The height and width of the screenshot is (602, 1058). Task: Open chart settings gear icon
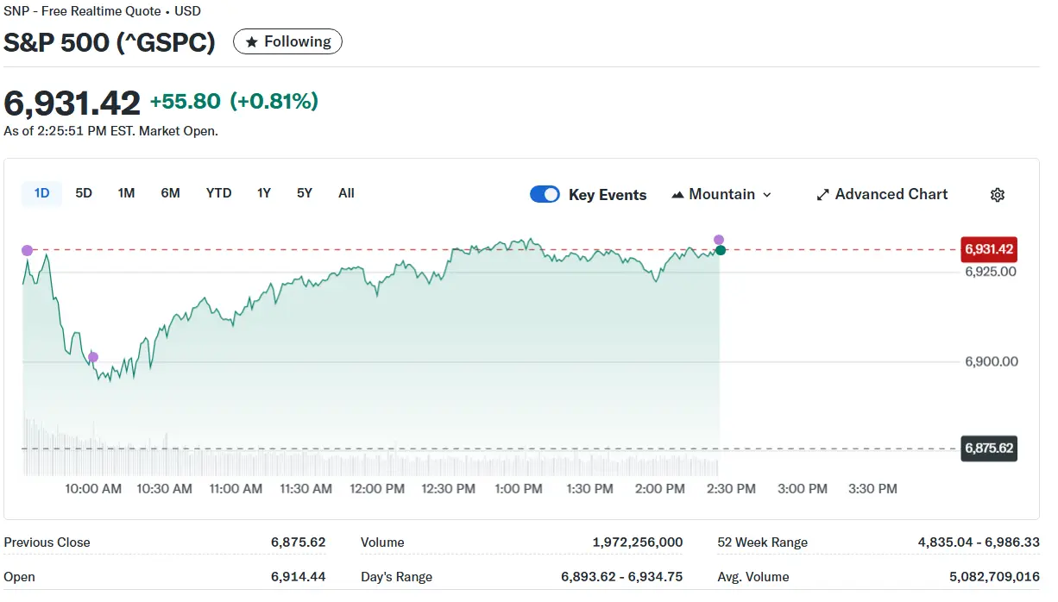point(997,195)
